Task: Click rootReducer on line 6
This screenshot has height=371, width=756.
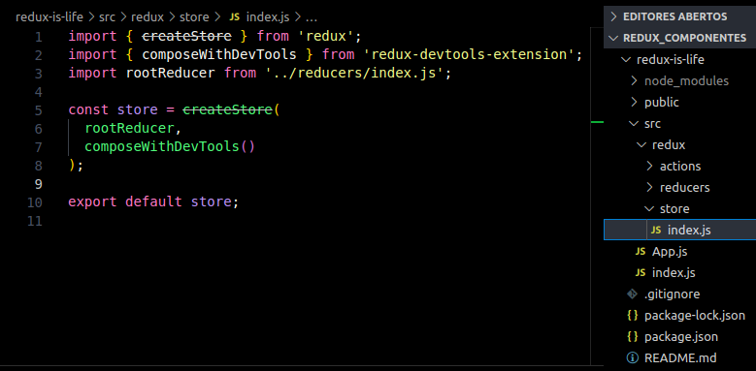Action: coord(129,129)
